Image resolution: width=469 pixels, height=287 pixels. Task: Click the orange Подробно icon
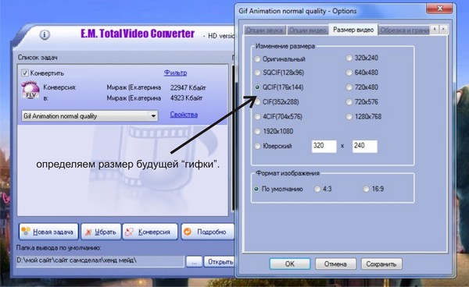click(x=188, y=232)
